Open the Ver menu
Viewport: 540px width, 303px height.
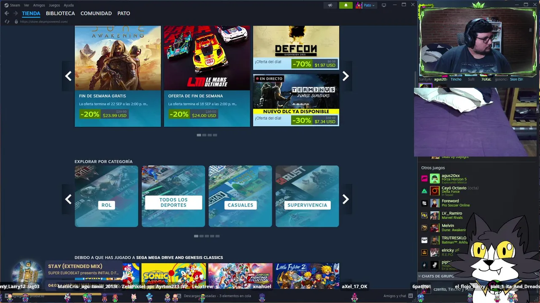[27, 5]
